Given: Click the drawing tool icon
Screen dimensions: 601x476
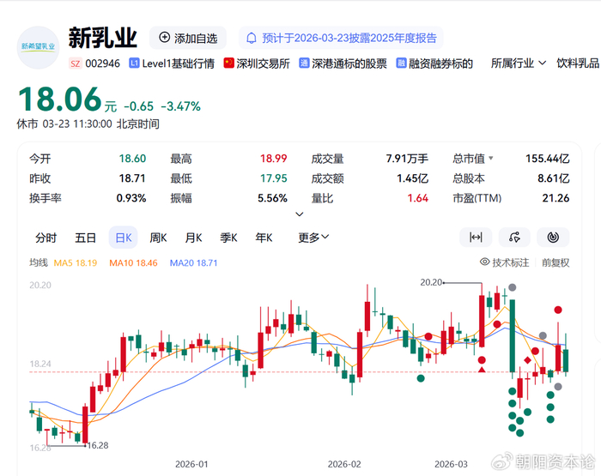Looking at the screenshot, I should point(514,238).
